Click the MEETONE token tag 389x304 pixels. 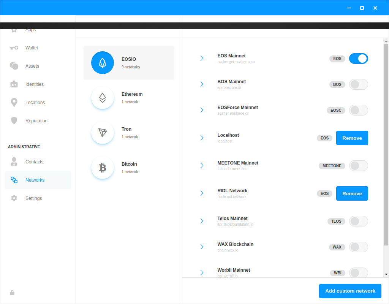332,166
